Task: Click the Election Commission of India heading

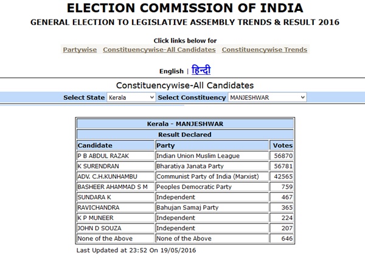Action: (x=185, y=8)
